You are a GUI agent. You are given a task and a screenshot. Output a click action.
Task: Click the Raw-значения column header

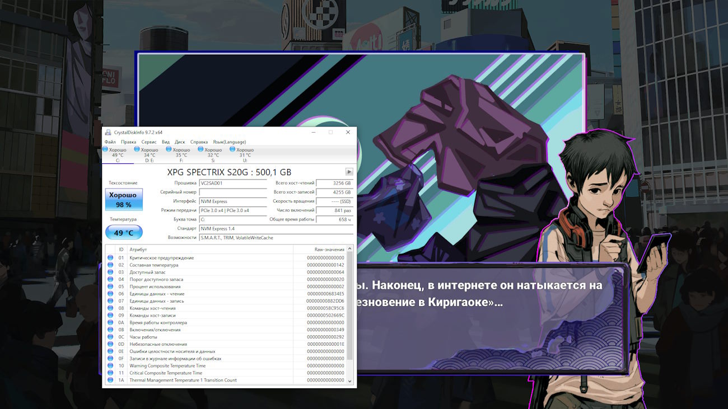click(320, 250)
